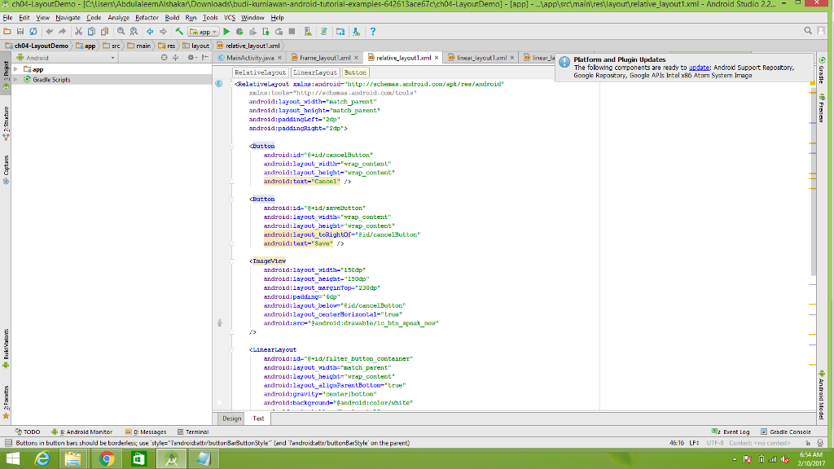Open the Event Log
The height and width of the screenshot is (469, 834).
point(731,432)
